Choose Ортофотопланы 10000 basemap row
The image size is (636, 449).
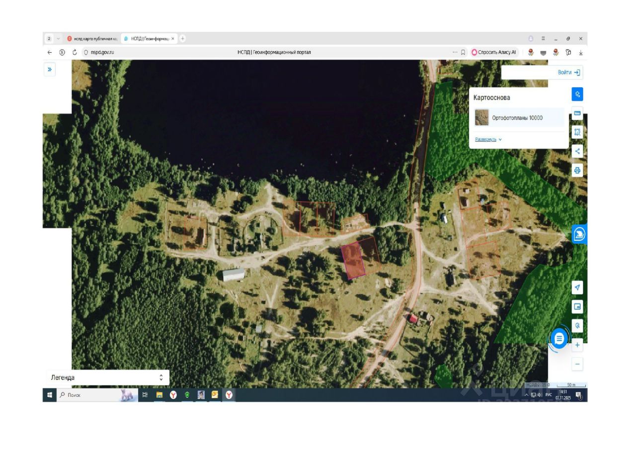point(519,118)
